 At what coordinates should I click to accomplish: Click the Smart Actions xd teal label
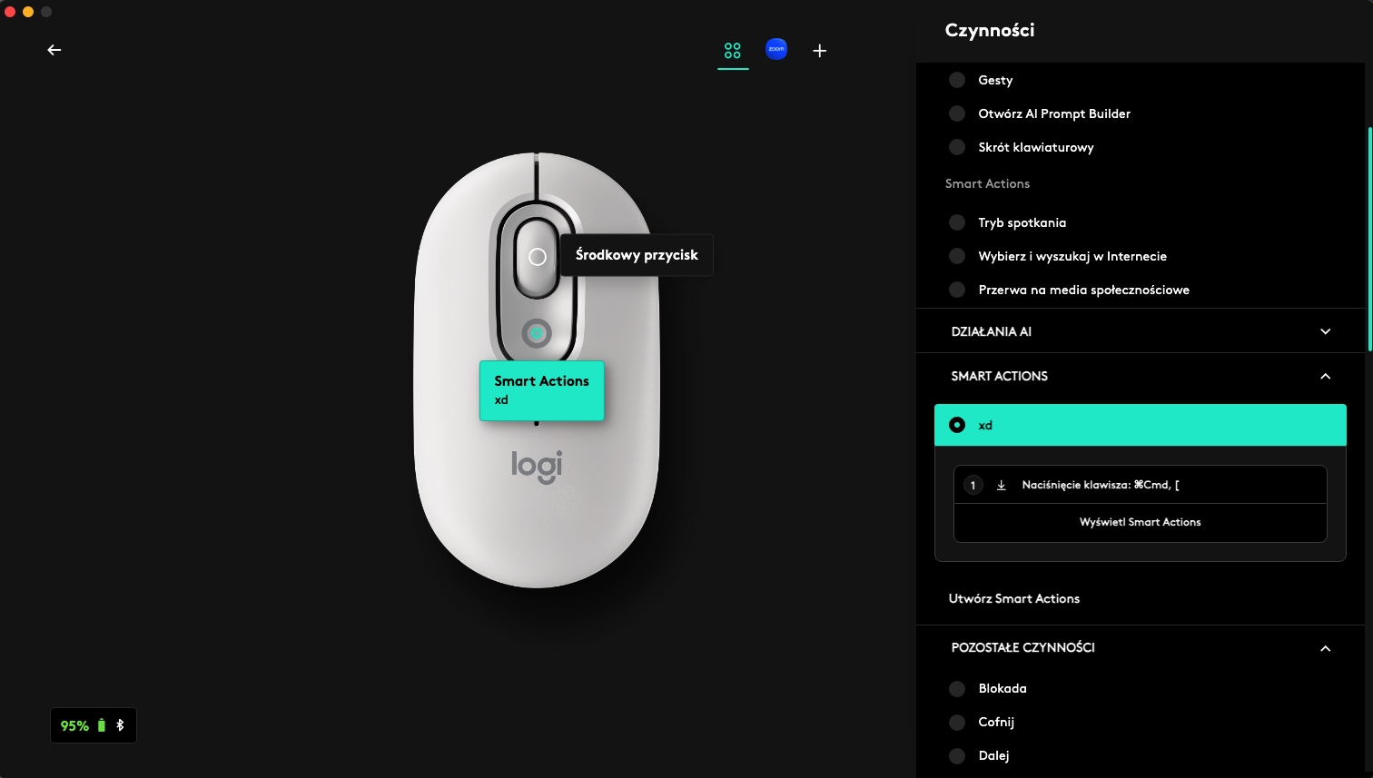click(542, 390)
